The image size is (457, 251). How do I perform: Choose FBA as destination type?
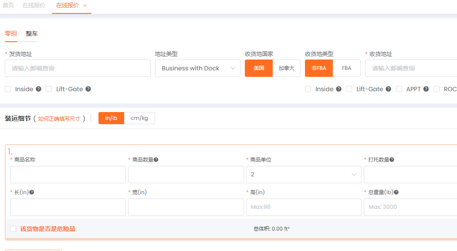(x=346, y=68)
